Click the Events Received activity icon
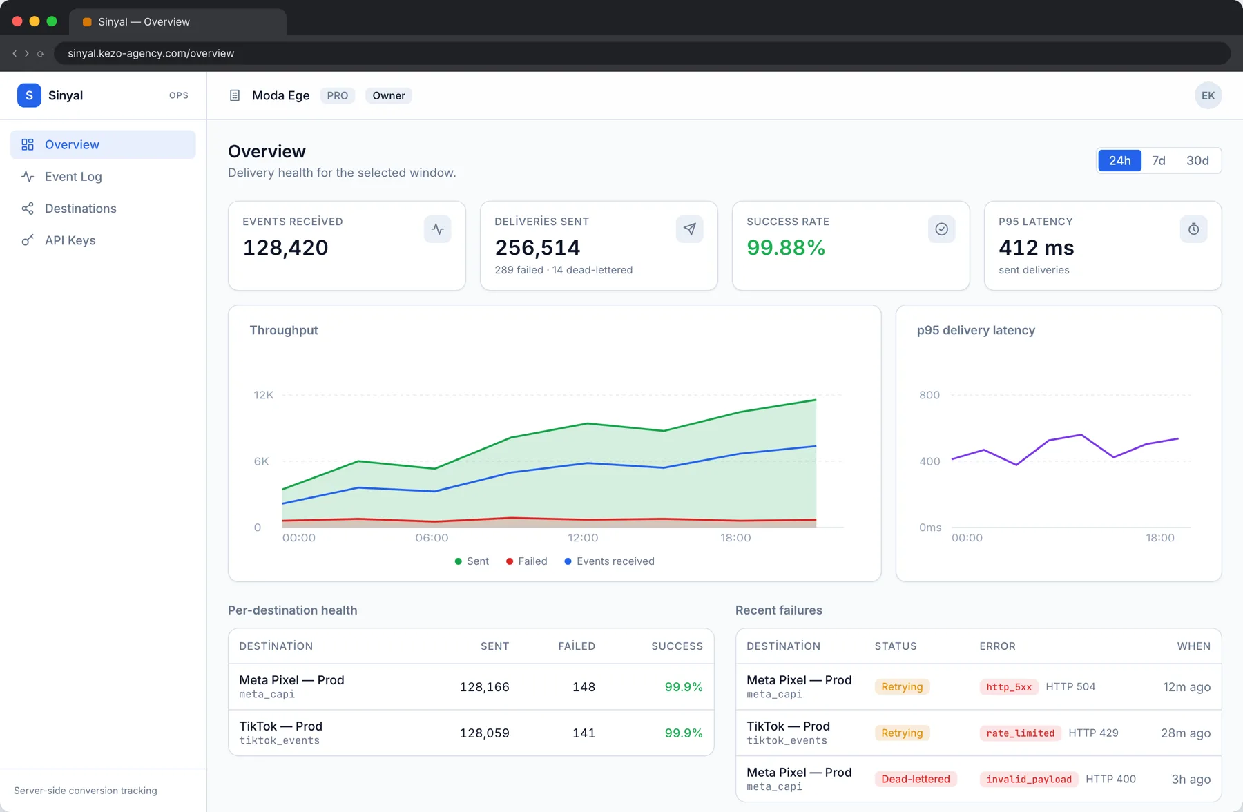Viewport: 1243px width, 812px height. (438, 229)
